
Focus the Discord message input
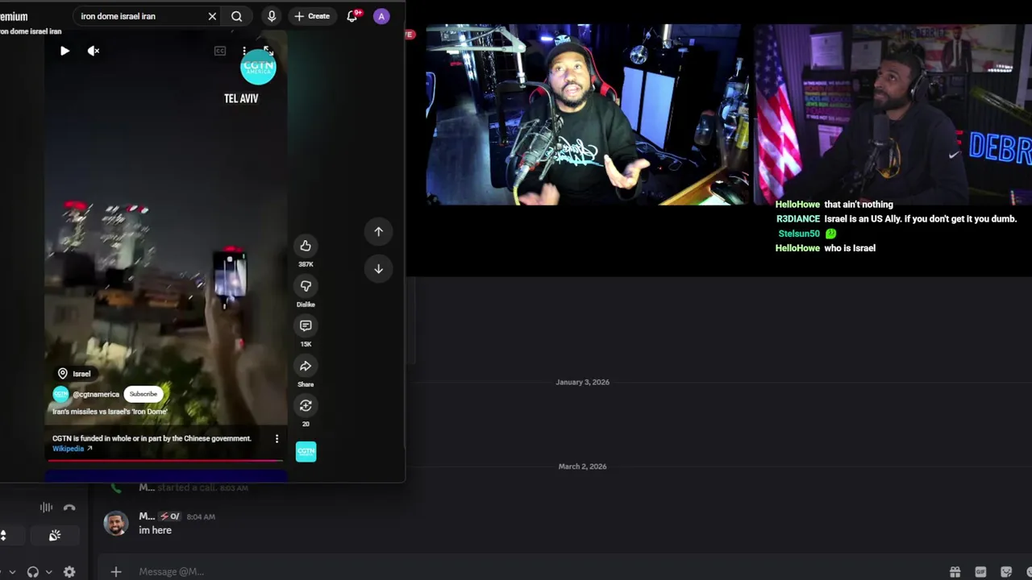tap(532, 572)
